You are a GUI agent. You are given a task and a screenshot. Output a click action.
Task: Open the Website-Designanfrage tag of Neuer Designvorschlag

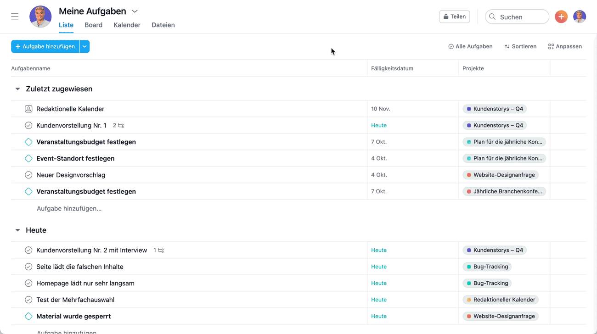(x=501, y=175)
